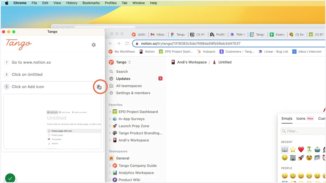
Task: Open Inbox | Intercom bookmark
Action: 307,52
